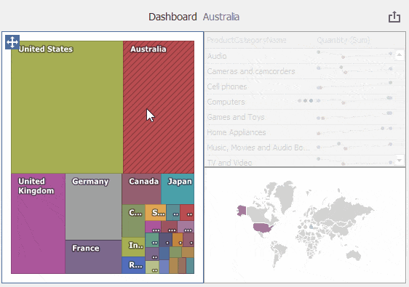Select the Home Appliances row
Image resolution: width=409 pixels, height=287 pixels.
tap(300, 132)
